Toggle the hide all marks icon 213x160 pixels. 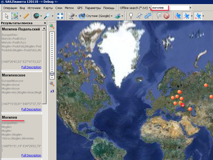pyautogui.click(x=167, y=16)
